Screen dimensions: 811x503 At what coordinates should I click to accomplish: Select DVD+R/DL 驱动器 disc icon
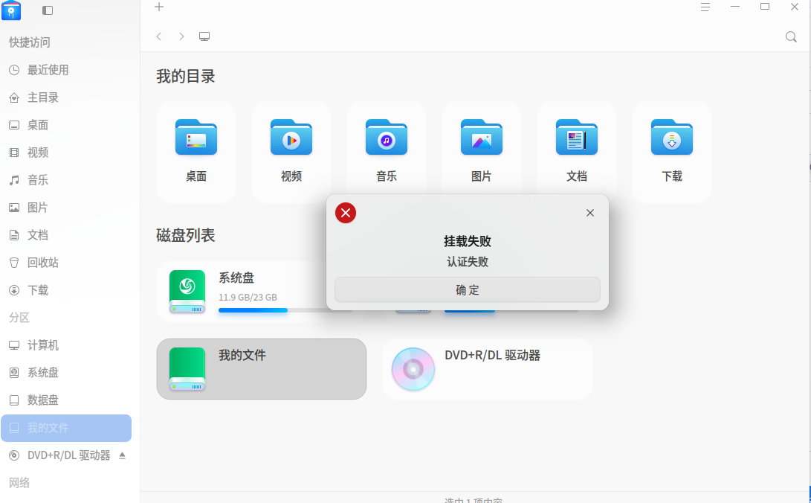(413, 369)
